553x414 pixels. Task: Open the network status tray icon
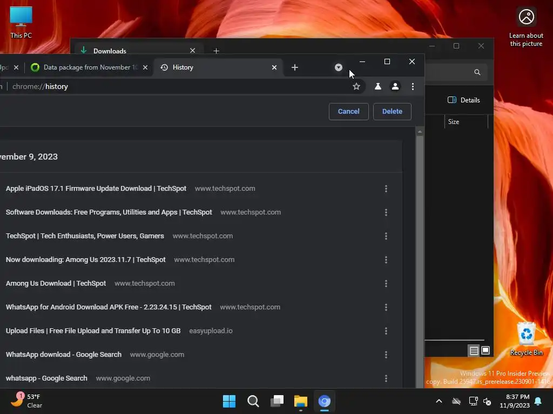473,401
